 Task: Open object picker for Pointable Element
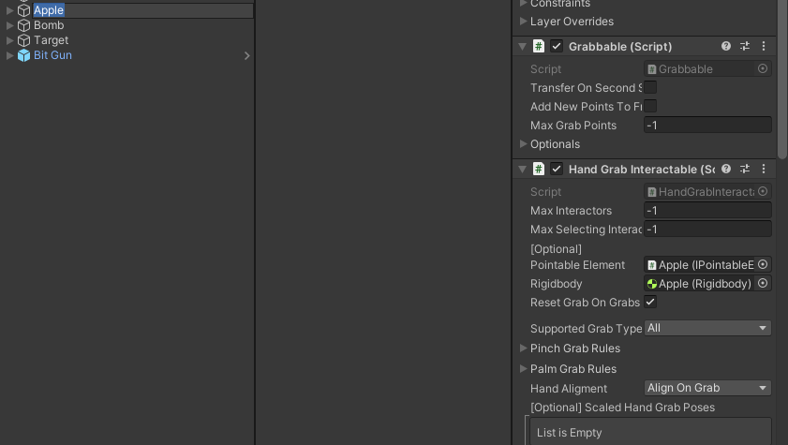[x=763, y=265]
